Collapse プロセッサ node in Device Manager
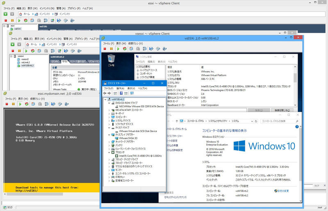328x211 pixels. pos(109,152)
